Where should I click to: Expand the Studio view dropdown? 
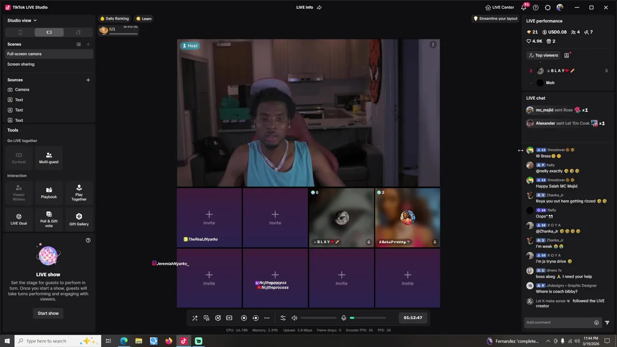(22, 20)
